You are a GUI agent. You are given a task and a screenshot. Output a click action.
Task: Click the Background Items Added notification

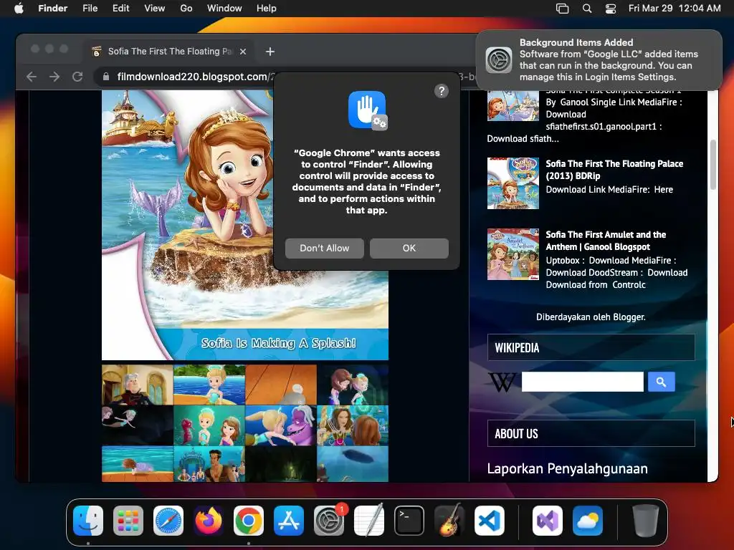(x=599, y=60)
